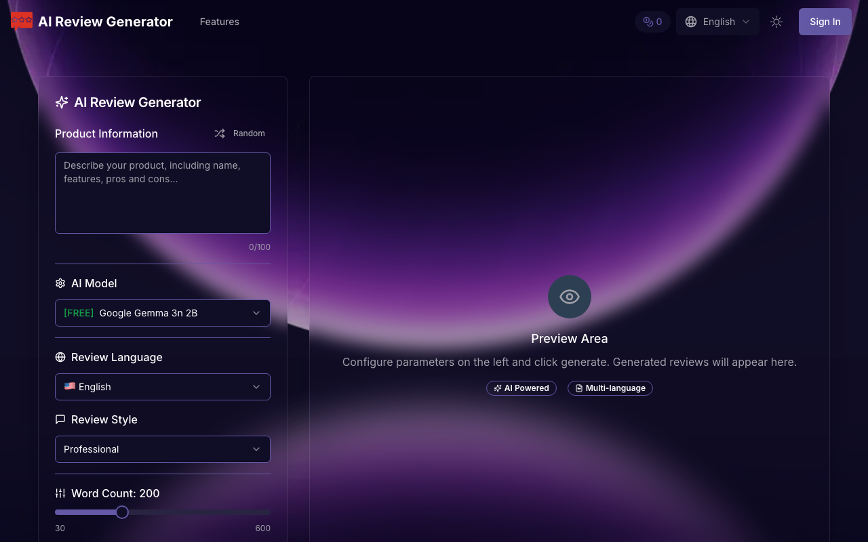Open the site language dropdown in header
This screenshot has height=542, width=868.
point(717,22)
